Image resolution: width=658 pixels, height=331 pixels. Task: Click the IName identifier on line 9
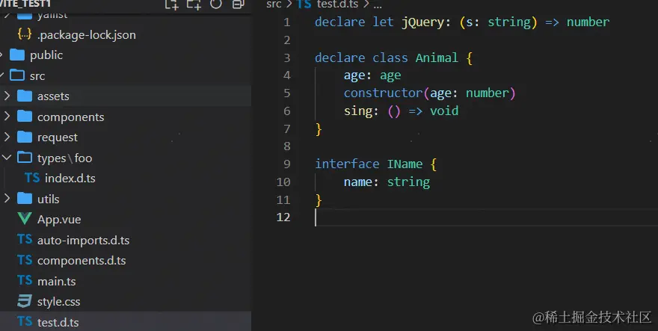(x=405, y=164)
